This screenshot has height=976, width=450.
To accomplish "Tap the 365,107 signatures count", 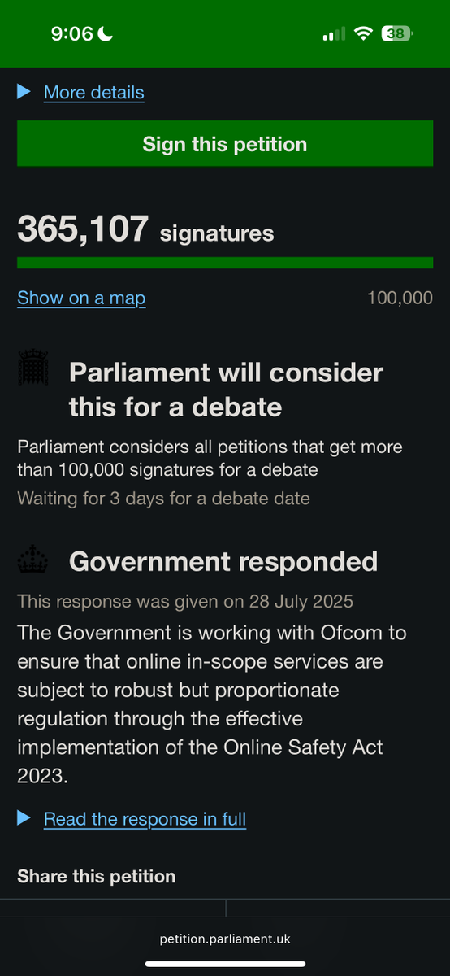I will tap(145, 229).
